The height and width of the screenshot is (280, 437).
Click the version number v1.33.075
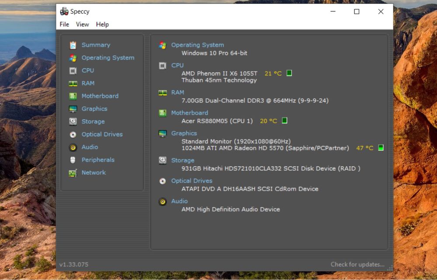(x=74, y=264)
